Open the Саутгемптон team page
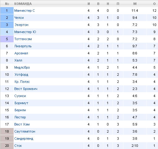Screen dimensions: 158x149 (x=25, y=131)
